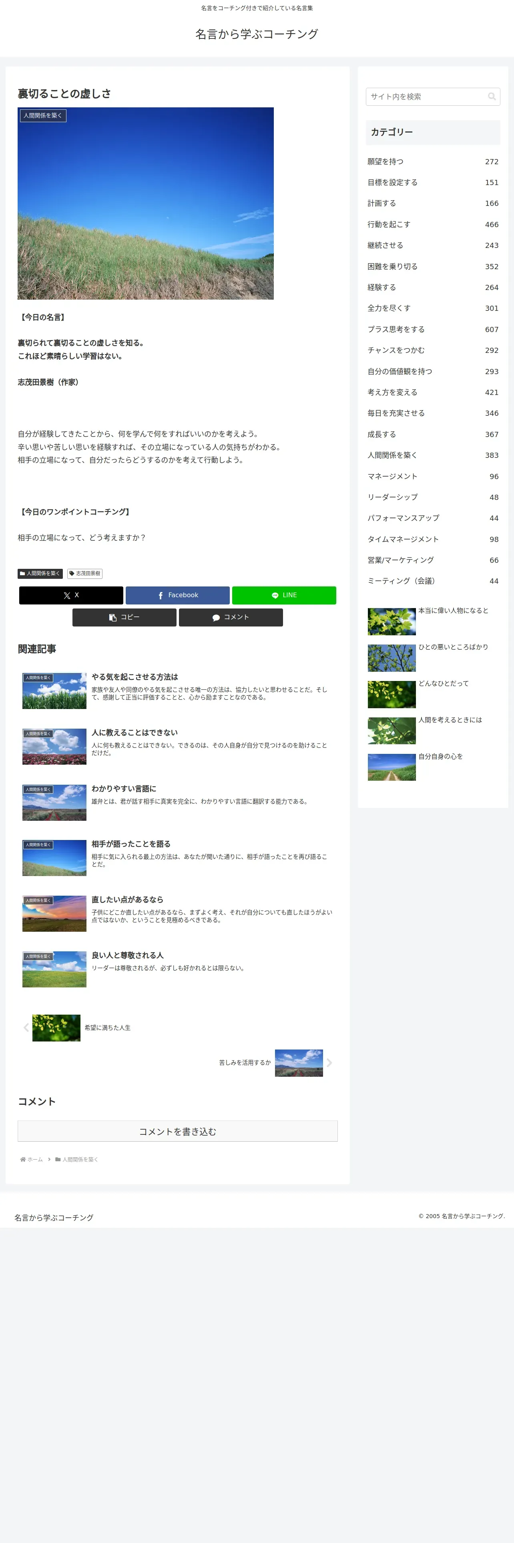The height and width of the screenshot is (1543, 514).
Task: Click 人間関係を築く label on main image
Action: (x=43, y=116)
